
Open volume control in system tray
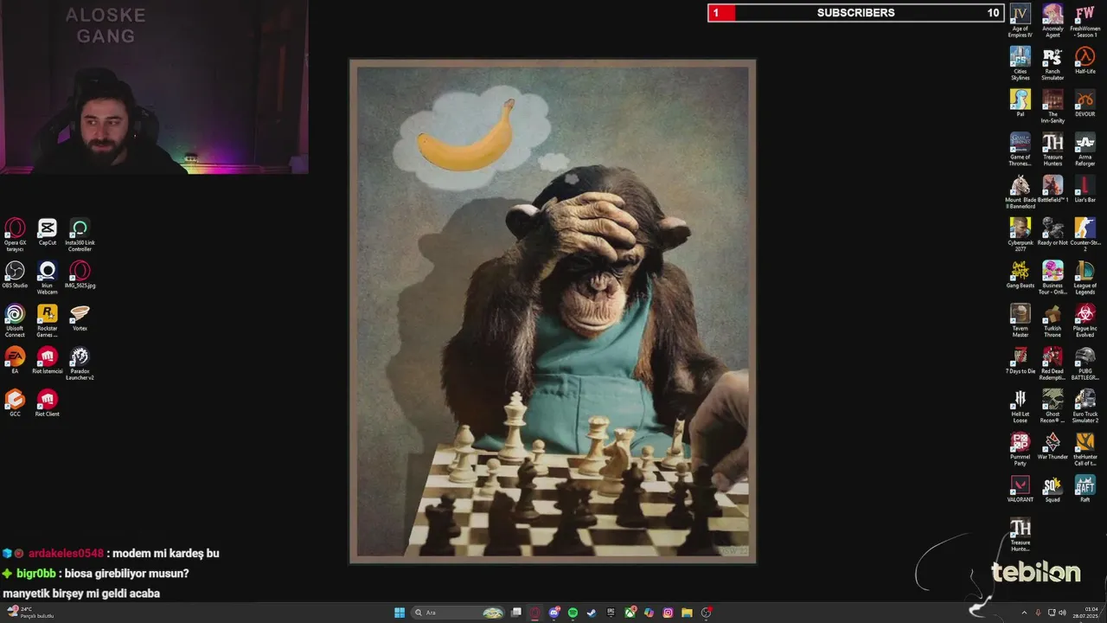(1062, 613)
